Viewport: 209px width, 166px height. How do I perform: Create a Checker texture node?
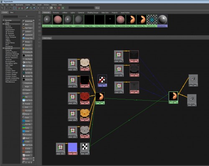(27, 90)
